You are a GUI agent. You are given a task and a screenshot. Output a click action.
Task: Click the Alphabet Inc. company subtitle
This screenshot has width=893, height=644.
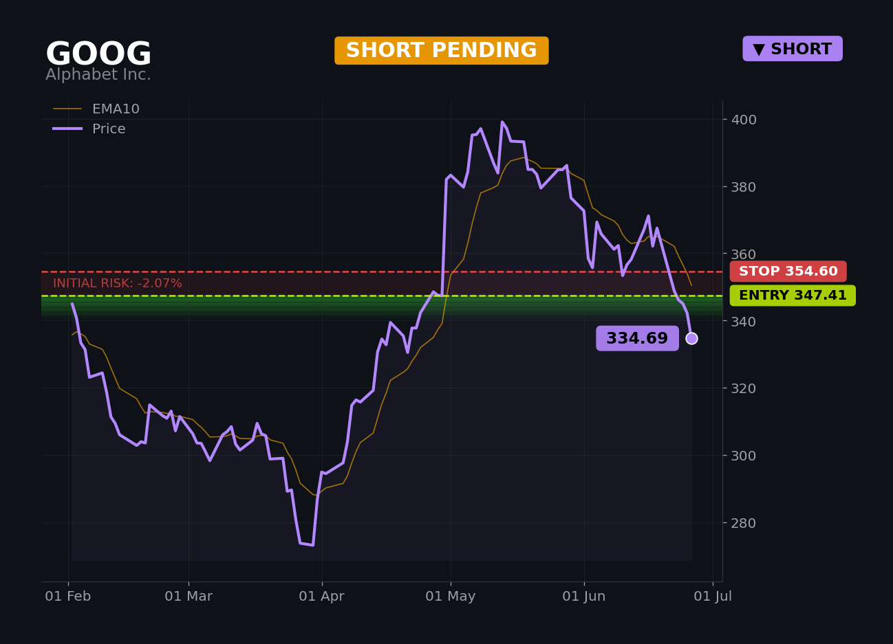coord(98,75)
